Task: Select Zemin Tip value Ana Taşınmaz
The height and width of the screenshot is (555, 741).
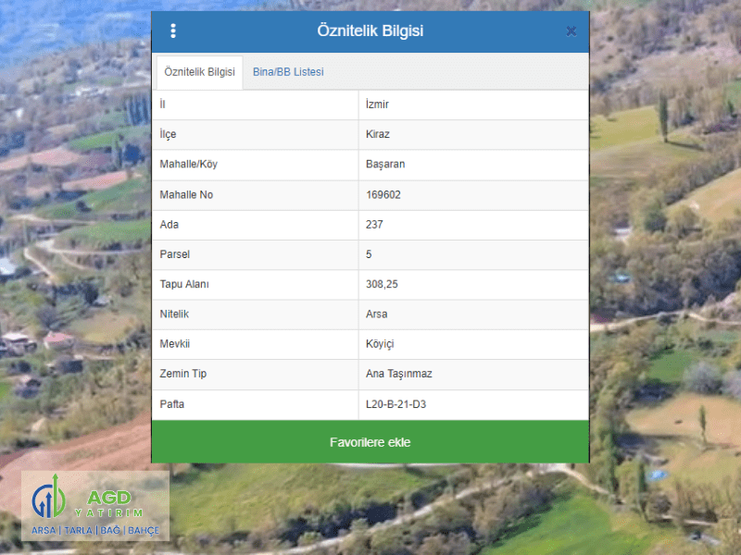Action: [399, 374]
